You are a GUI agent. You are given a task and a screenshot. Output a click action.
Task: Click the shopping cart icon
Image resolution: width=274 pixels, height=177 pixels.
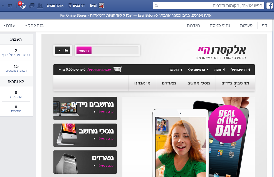118,69
